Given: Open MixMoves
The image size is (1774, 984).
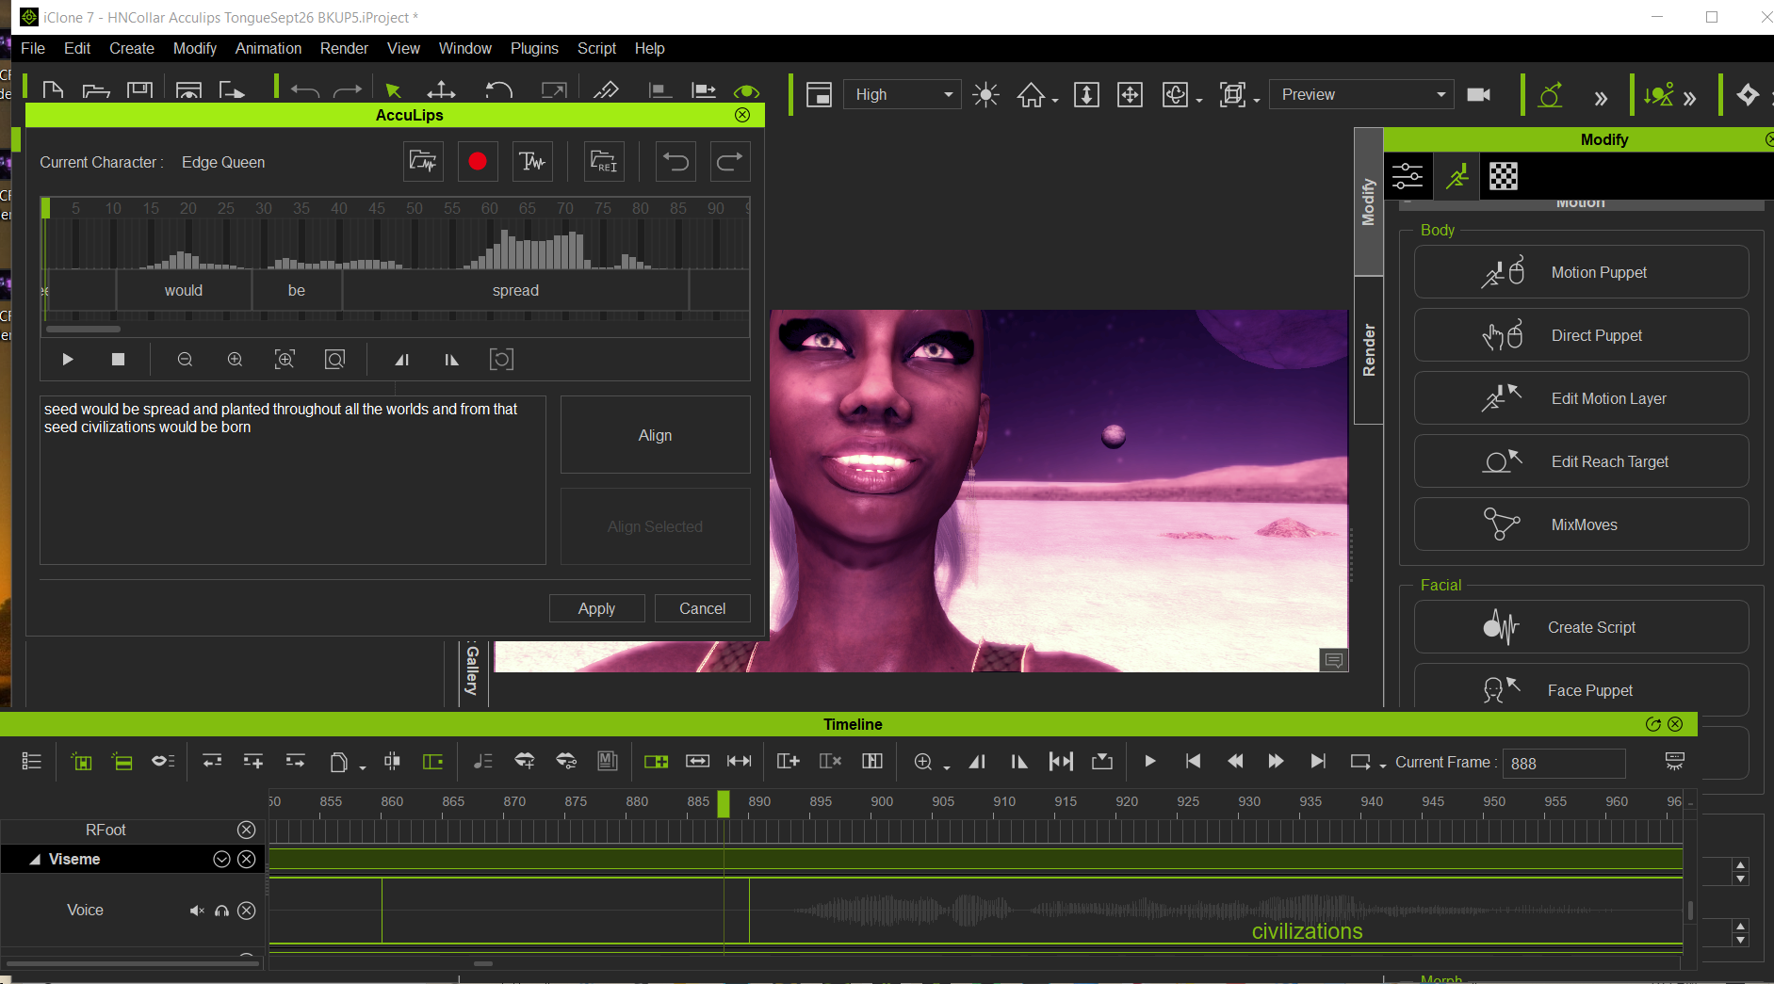Looking at the screenshot, I should click(x=1581, y=524).
